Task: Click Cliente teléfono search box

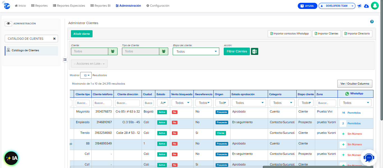Action: 102,103
